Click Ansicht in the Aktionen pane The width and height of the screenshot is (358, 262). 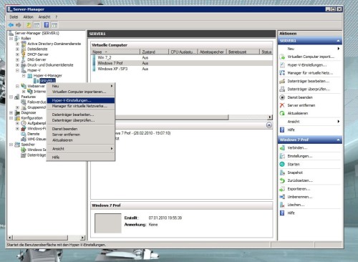[x=309, y=122]
